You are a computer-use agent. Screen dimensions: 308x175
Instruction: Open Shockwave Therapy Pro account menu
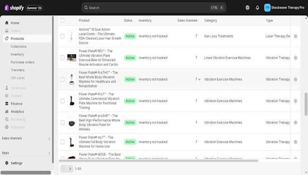(x=284, y=8)
